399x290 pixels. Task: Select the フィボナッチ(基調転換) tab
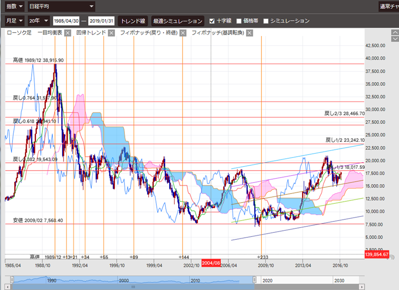pos(218,33)
